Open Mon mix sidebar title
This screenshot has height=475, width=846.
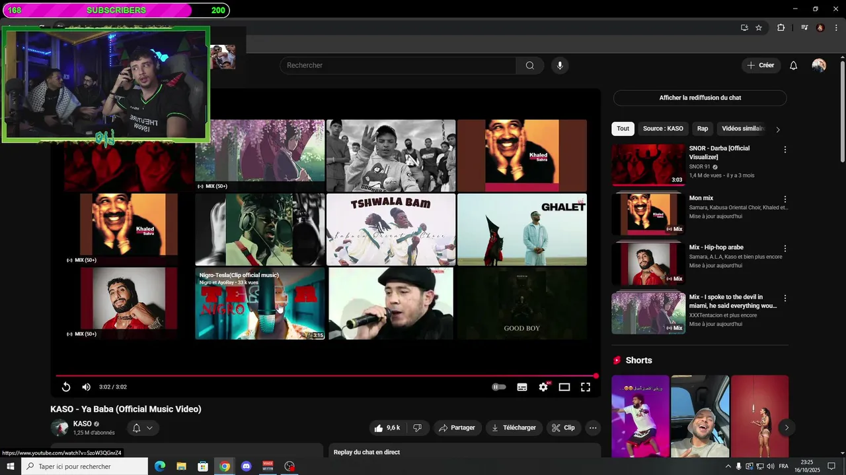coord(701,198)
